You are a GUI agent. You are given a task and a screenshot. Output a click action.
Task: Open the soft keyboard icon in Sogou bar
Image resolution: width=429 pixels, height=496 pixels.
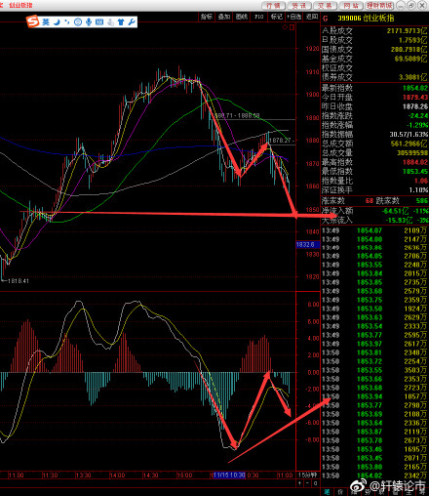tap(99, 21)
